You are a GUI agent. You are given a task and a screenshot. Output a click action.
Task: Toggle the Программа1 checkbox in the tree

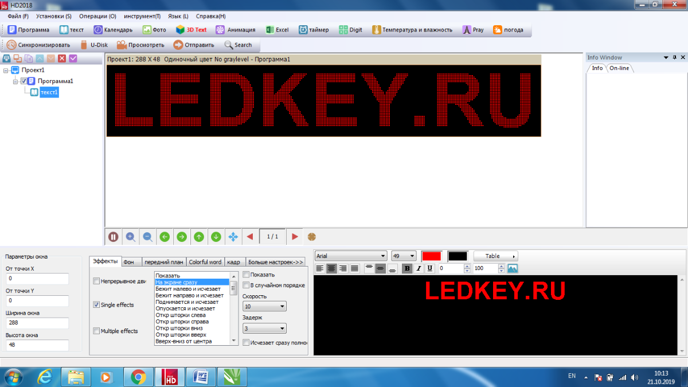pyautogui.click(x=24, y=81)
